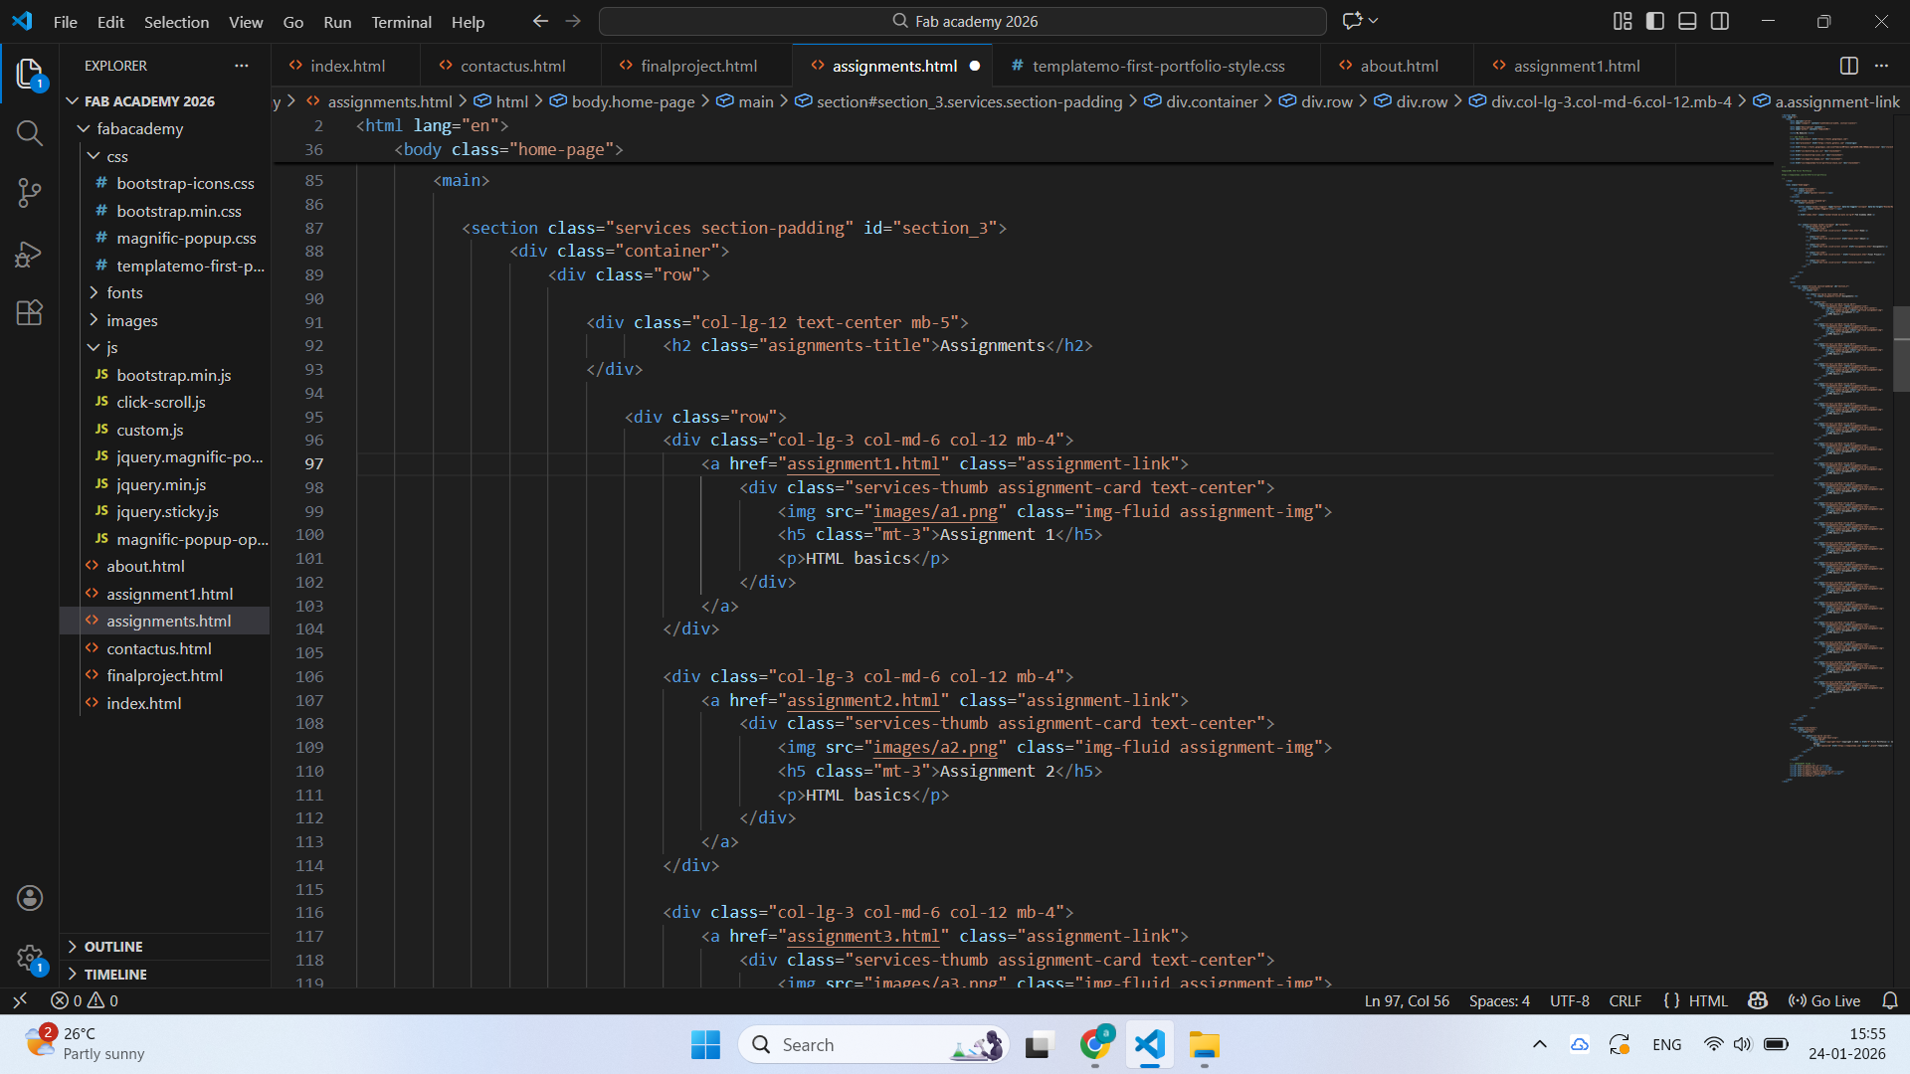Click the minimap scrollbar slider
1910x1074 pixels.
pyautogui.click(x=1901, y=350)
